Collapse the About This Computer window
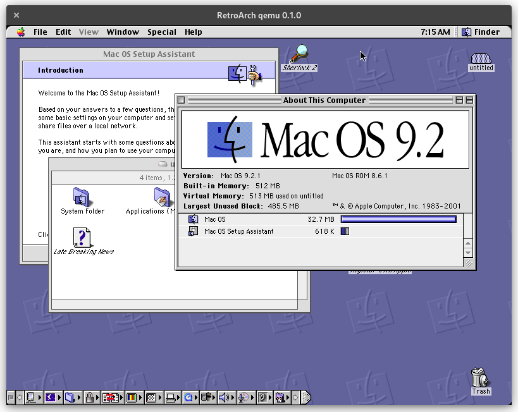 [469, 100]
